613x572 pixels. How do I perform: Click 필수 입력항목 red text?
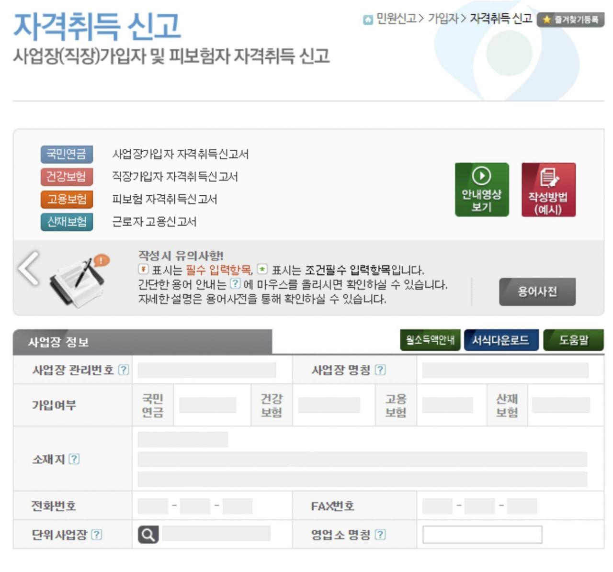pos(218,269)
